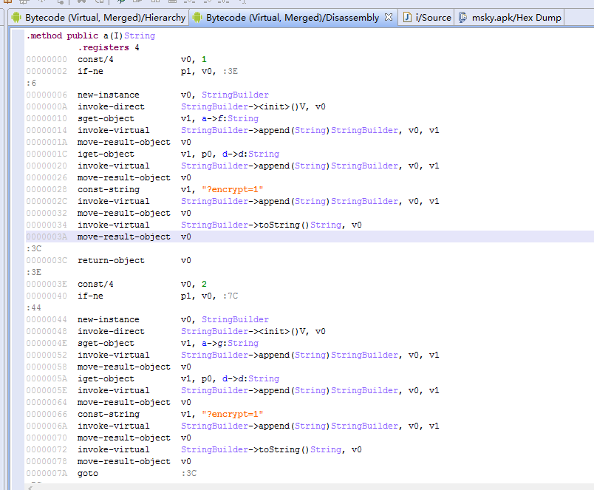Viewport: 594px width, 490px height.
Task: Click StringBuilder type at address 00000006
Action: 235,95
